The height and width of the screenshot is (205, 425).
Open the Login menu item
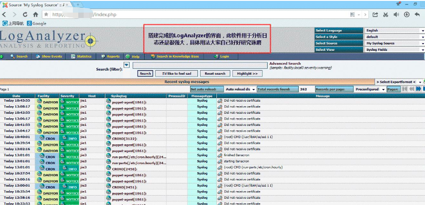[221, 56]
